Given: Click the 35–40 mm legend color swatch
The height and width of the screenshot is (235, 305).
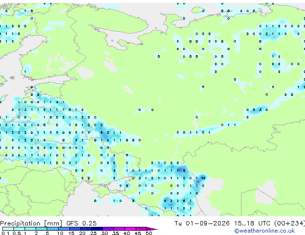Looking at the screenshot, I should click(x=119, y=229).
